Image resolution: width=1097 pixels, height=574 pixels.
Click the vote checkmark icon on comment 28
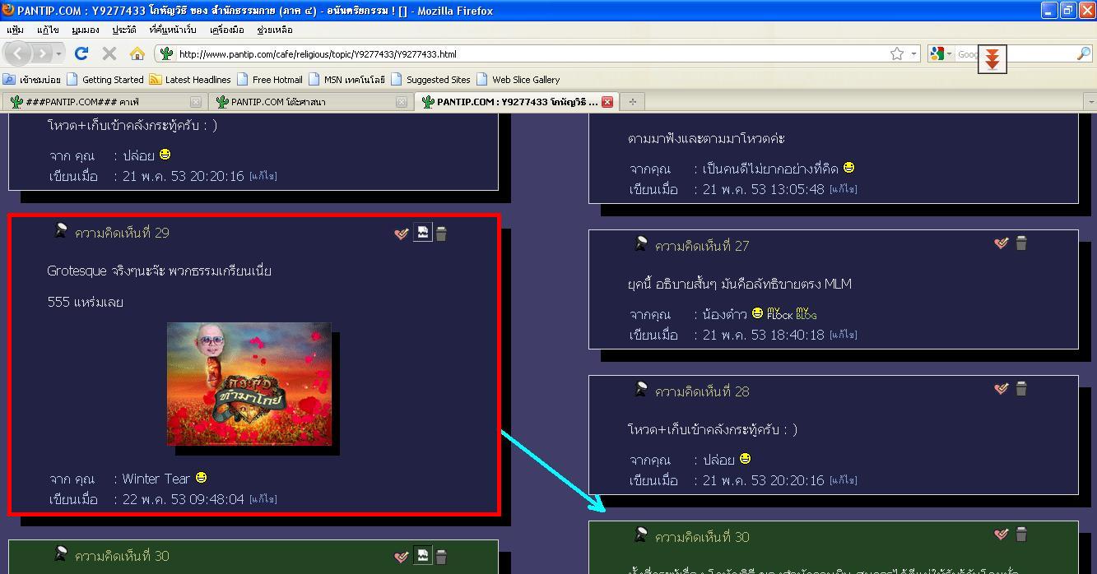[x=1002, y=388]
